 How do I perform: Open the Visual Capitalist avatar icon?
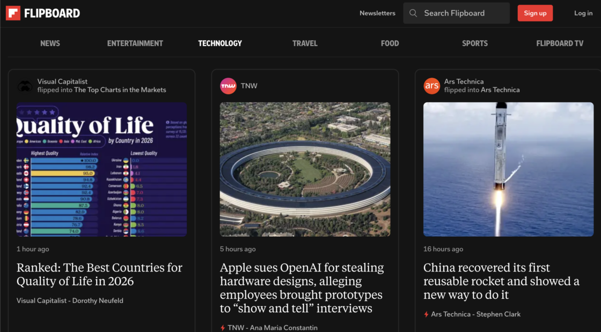[x=25, y=86]
